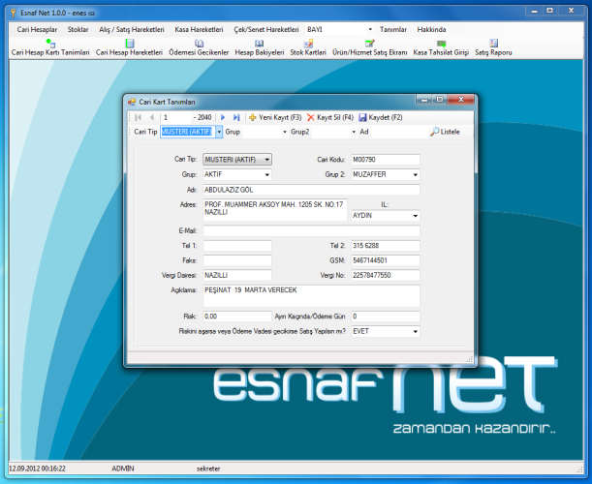592x484 pixels.
Task: Open Hesap Bakiyeleri toolbar icon
Action: [x=259, y=43]
